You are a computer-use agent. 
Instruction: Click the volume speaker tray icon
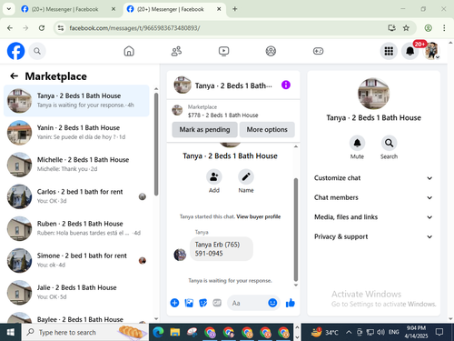380,332
